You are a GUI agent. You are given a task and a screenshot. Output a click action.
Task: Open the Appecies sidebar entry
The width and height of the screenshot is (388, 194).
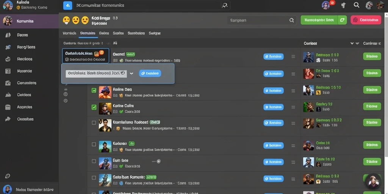point(25,107)
